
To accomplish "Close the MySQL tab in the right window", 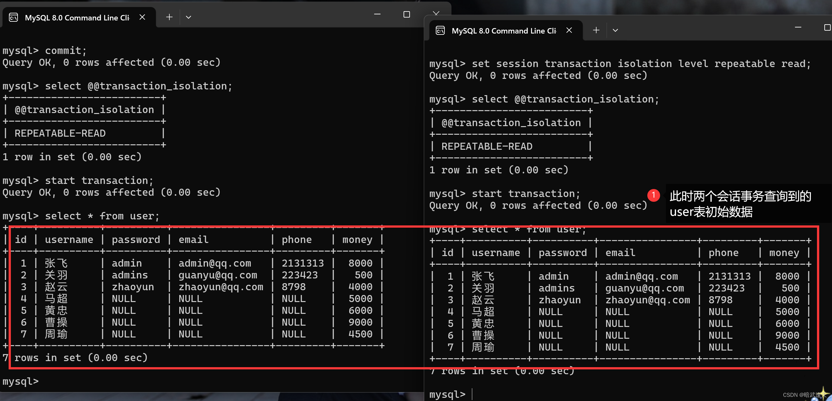I will [x=569, y=30].
